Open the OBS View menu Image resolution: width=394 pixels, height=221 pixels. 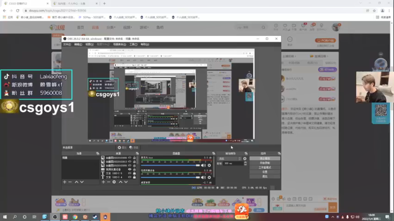90,44
